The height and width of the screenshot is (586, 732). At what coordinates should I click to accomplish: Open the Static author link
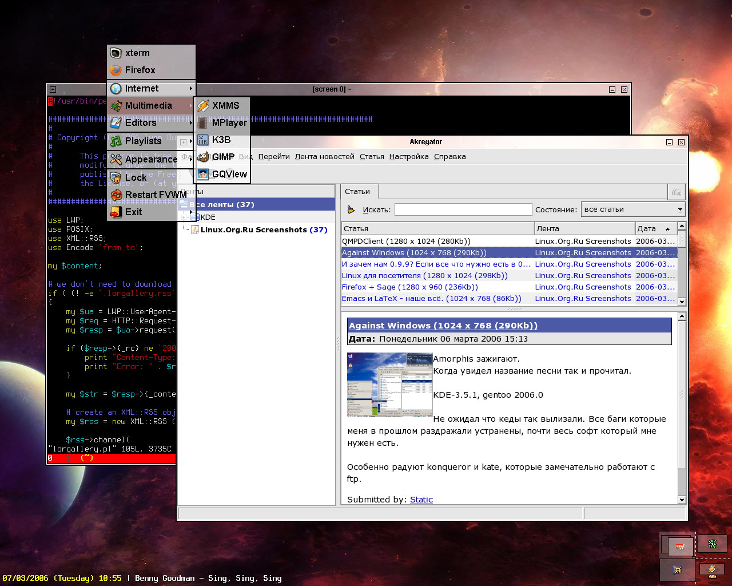[x=421, y=500]
